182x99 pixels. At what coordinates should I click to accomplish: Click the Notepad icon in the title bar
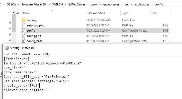(7, 48)
